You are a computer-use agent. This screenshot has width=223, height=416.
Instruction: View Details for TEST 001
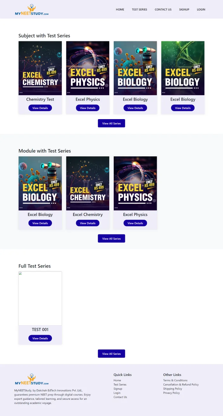[x=40, y=338]
